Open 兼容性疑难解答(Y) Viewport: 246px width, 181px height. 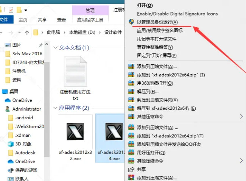tap(155, 47)
